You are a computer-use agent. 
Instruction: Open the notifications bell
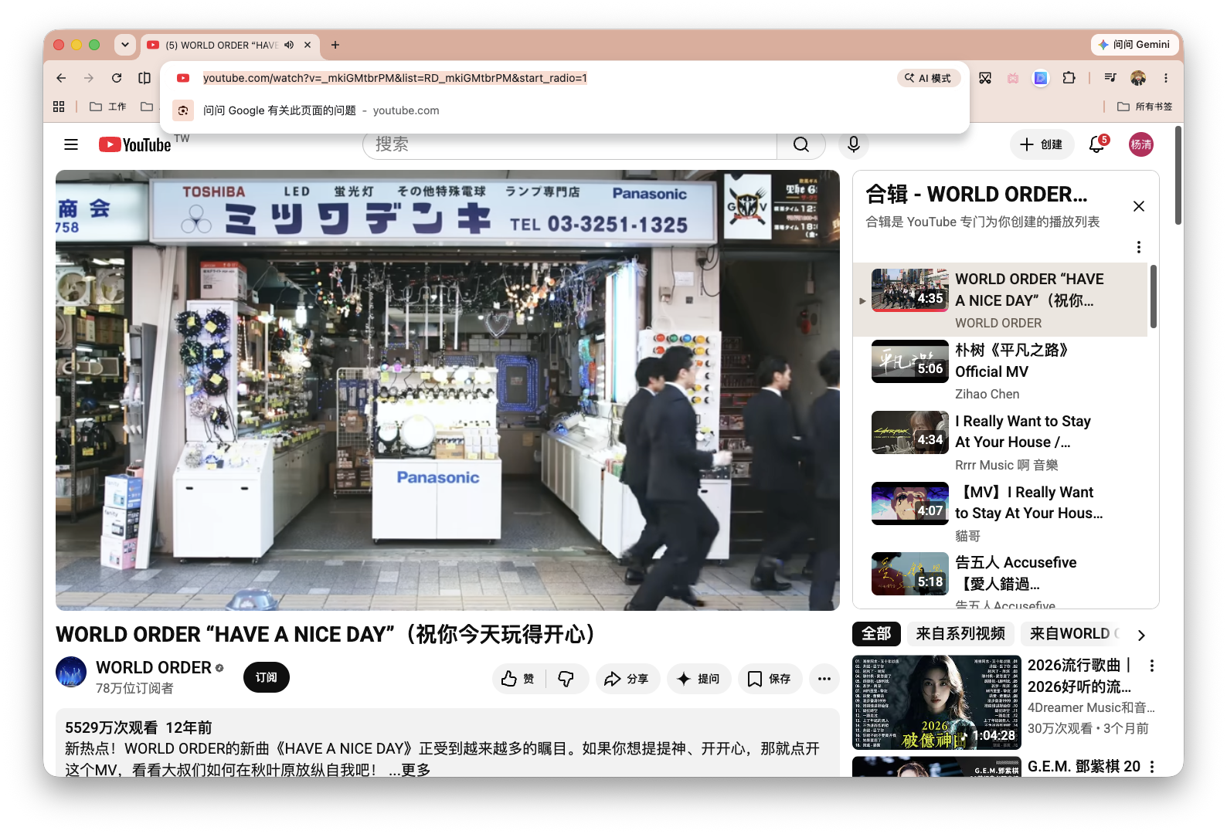[x=1097, y=144]
